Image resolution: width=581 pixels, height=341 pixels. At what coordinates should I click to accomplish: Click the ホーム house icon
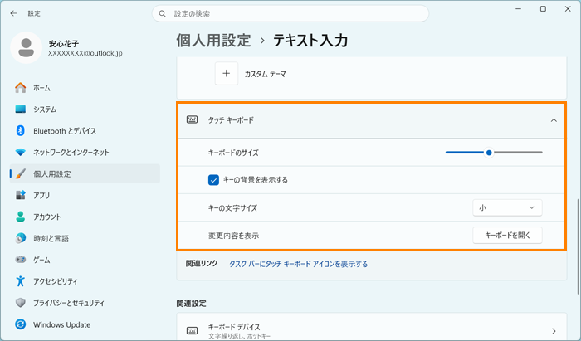(21, 88)
